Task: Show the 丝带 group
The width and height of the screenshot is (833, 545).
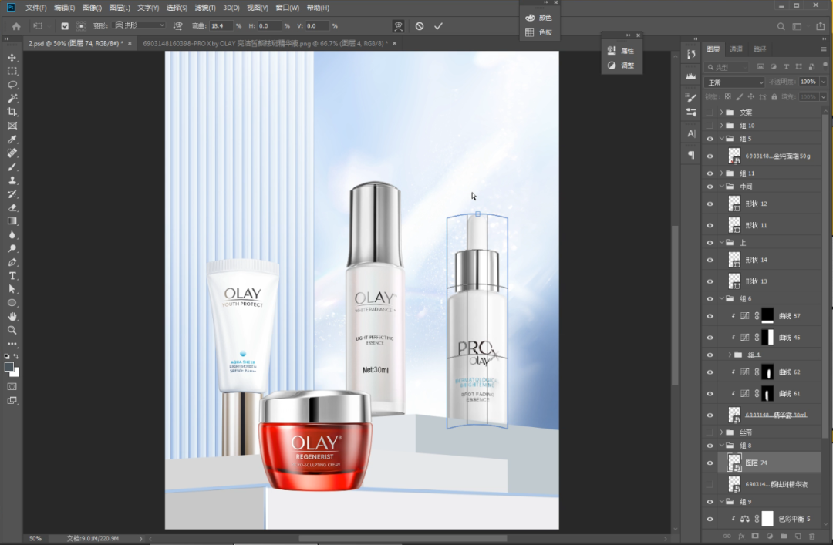Action: tap(710, 432)
